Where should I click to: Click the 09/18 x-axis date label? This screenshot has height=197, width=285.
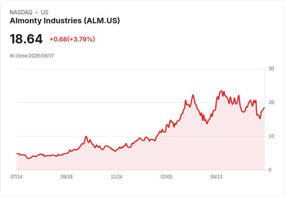pos(67,177)
